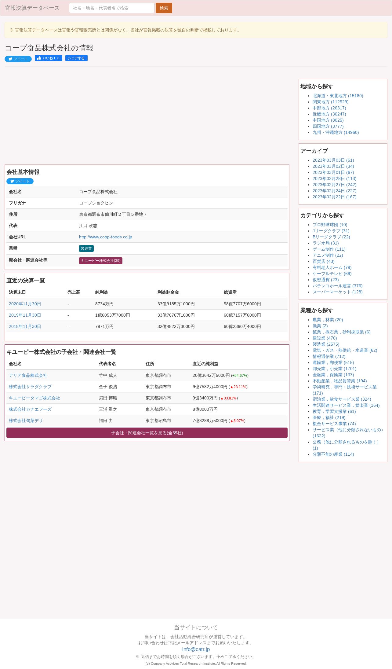This screenshot has height=669, width=392.
Task: Browse ゲーム制作 category
Action: (329, 249)
